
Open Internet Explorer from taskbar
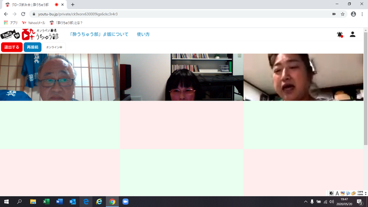point(99,202)
